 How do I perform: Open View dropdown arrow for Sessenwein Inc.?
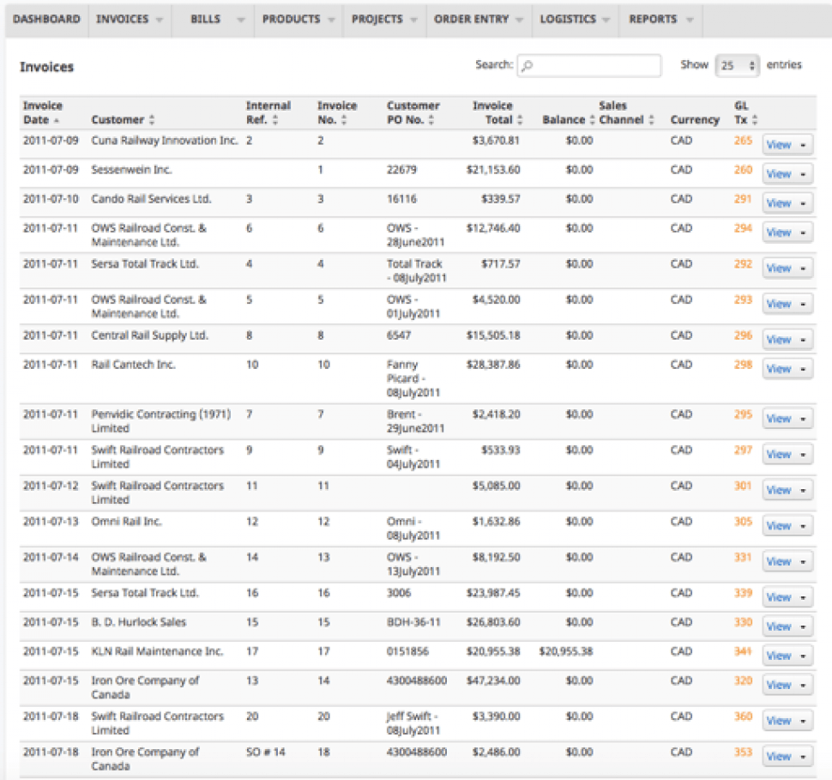[x=803, y=174]
